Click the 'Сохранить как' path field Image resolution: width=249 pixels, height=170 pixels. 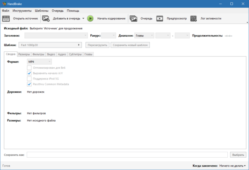tap(127, 155)
